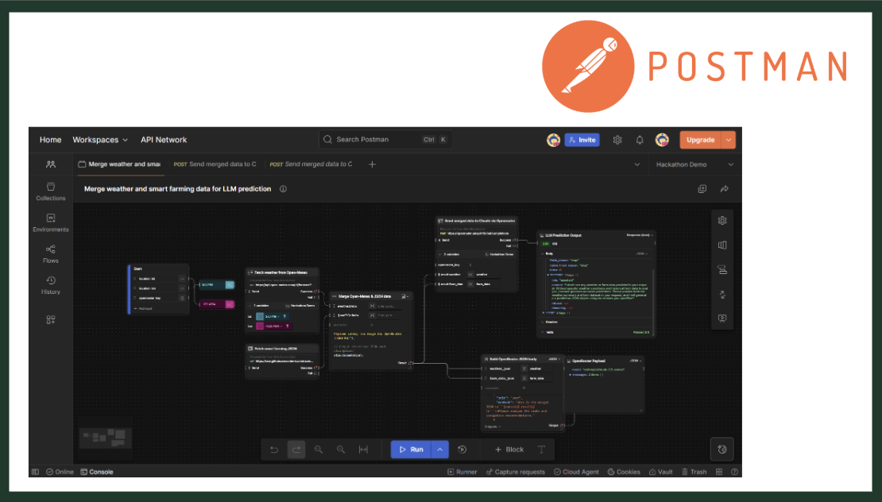Image resolution: width=882 pixels, height=502 pixels.
Task: Click the orange Upgrade button
Action: (x=700, y=140)
